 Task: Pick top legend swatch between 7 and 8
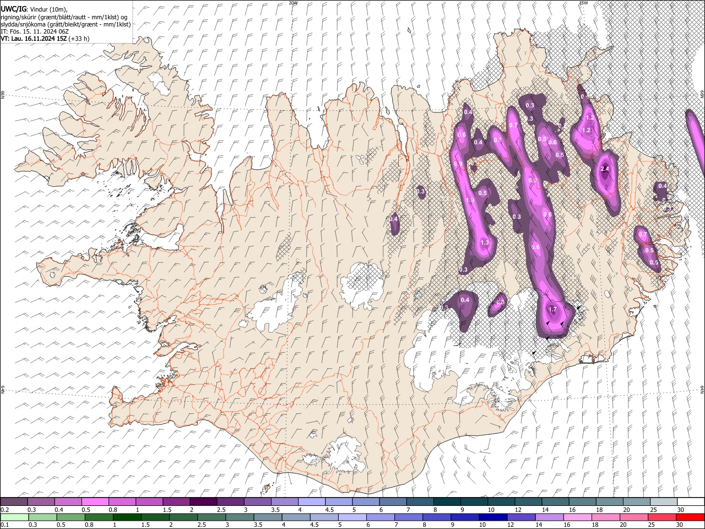(x=420, y=501)
